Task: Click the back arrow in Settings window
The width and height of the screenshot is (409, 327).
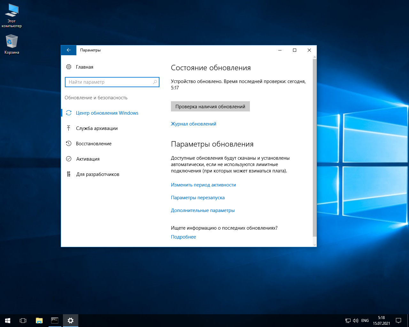Action: tap(68, 50)
